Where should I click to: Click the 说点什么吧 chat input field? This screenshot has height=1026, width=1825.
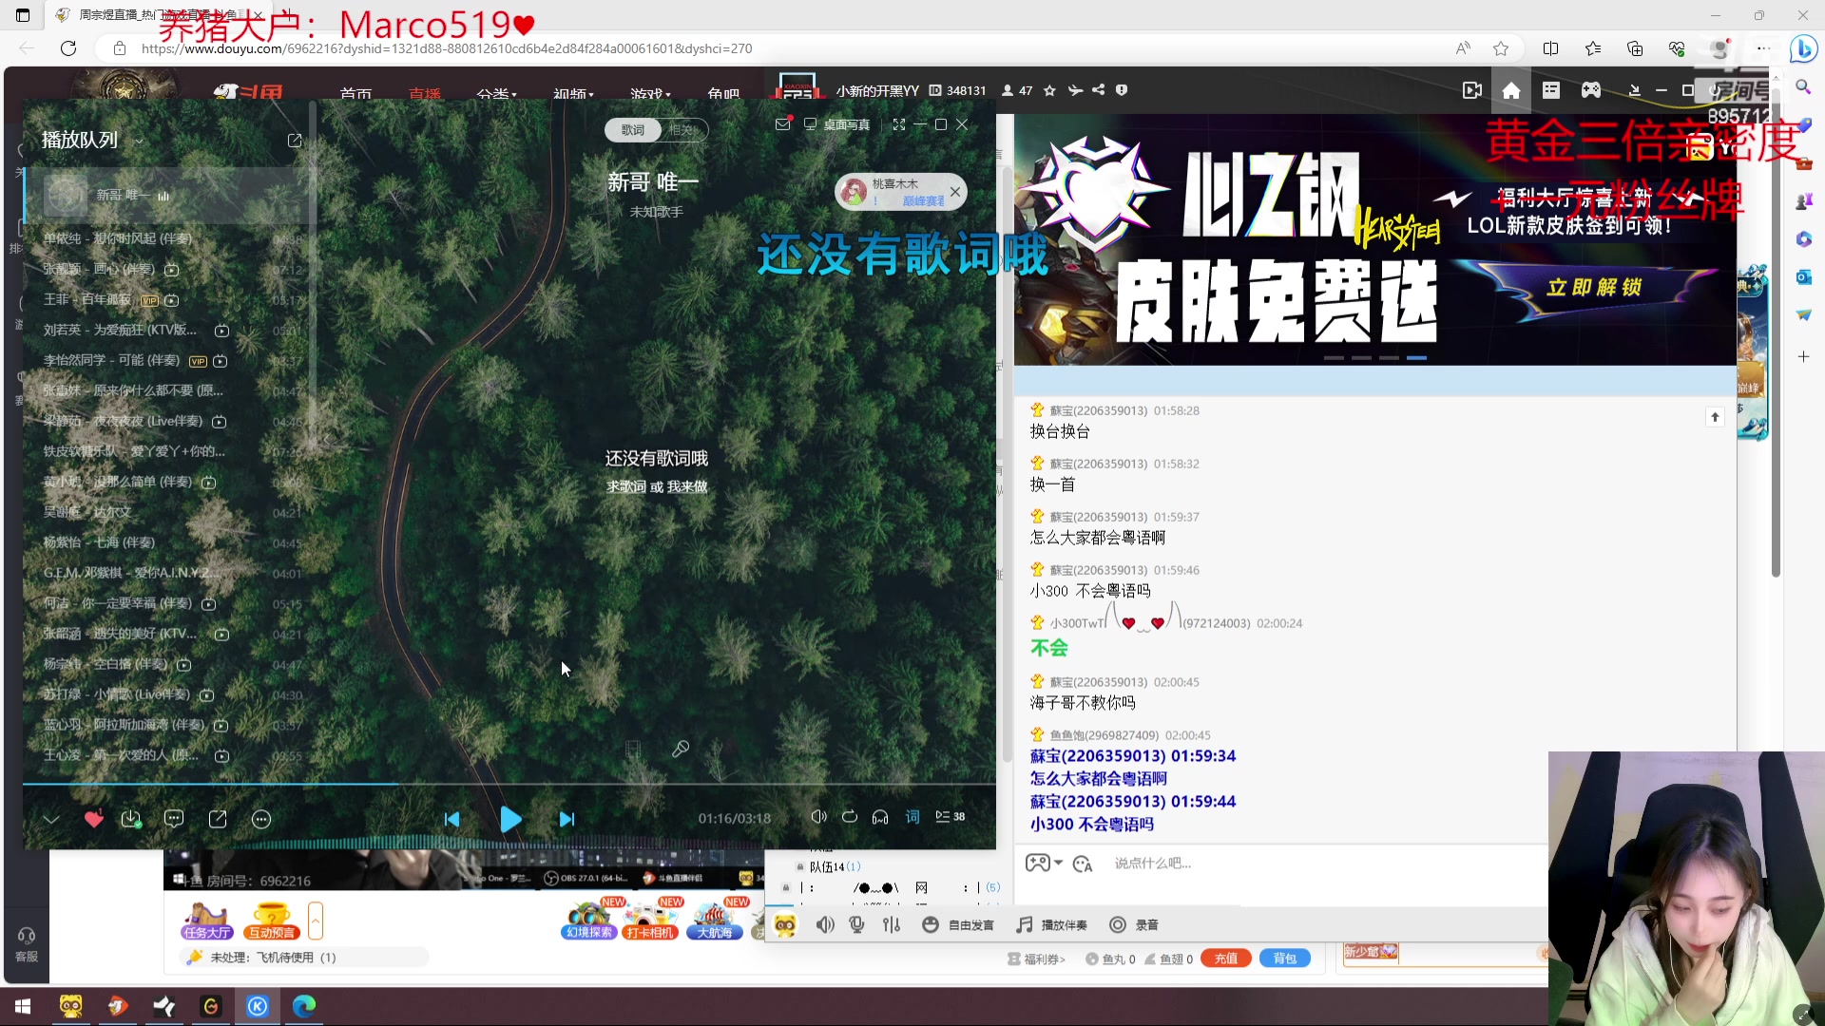click(x=1236, y=863)
